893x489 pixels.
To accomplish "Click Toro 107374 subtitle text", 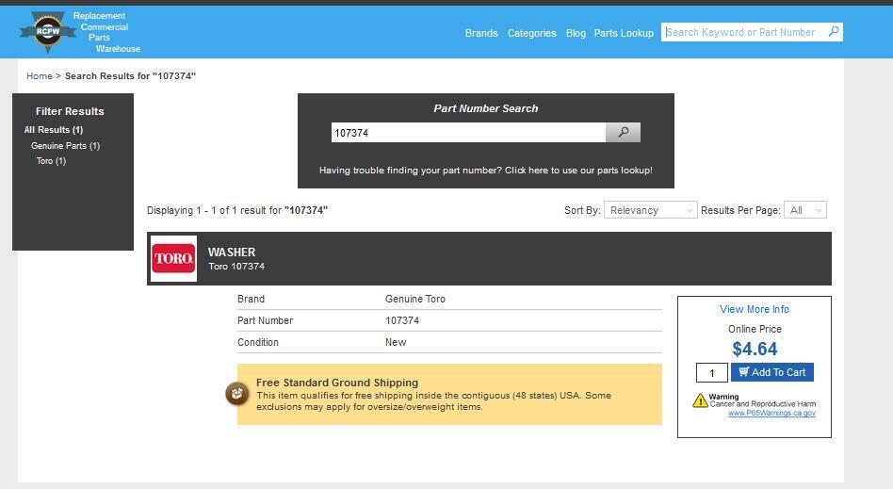I will pyautogui.click(x=236, y=266).
